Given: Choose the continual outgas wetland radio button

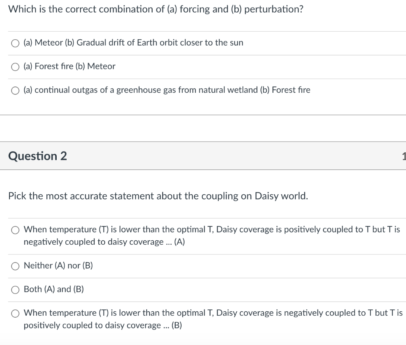Looking at the screenshot, I should (15, 90).
